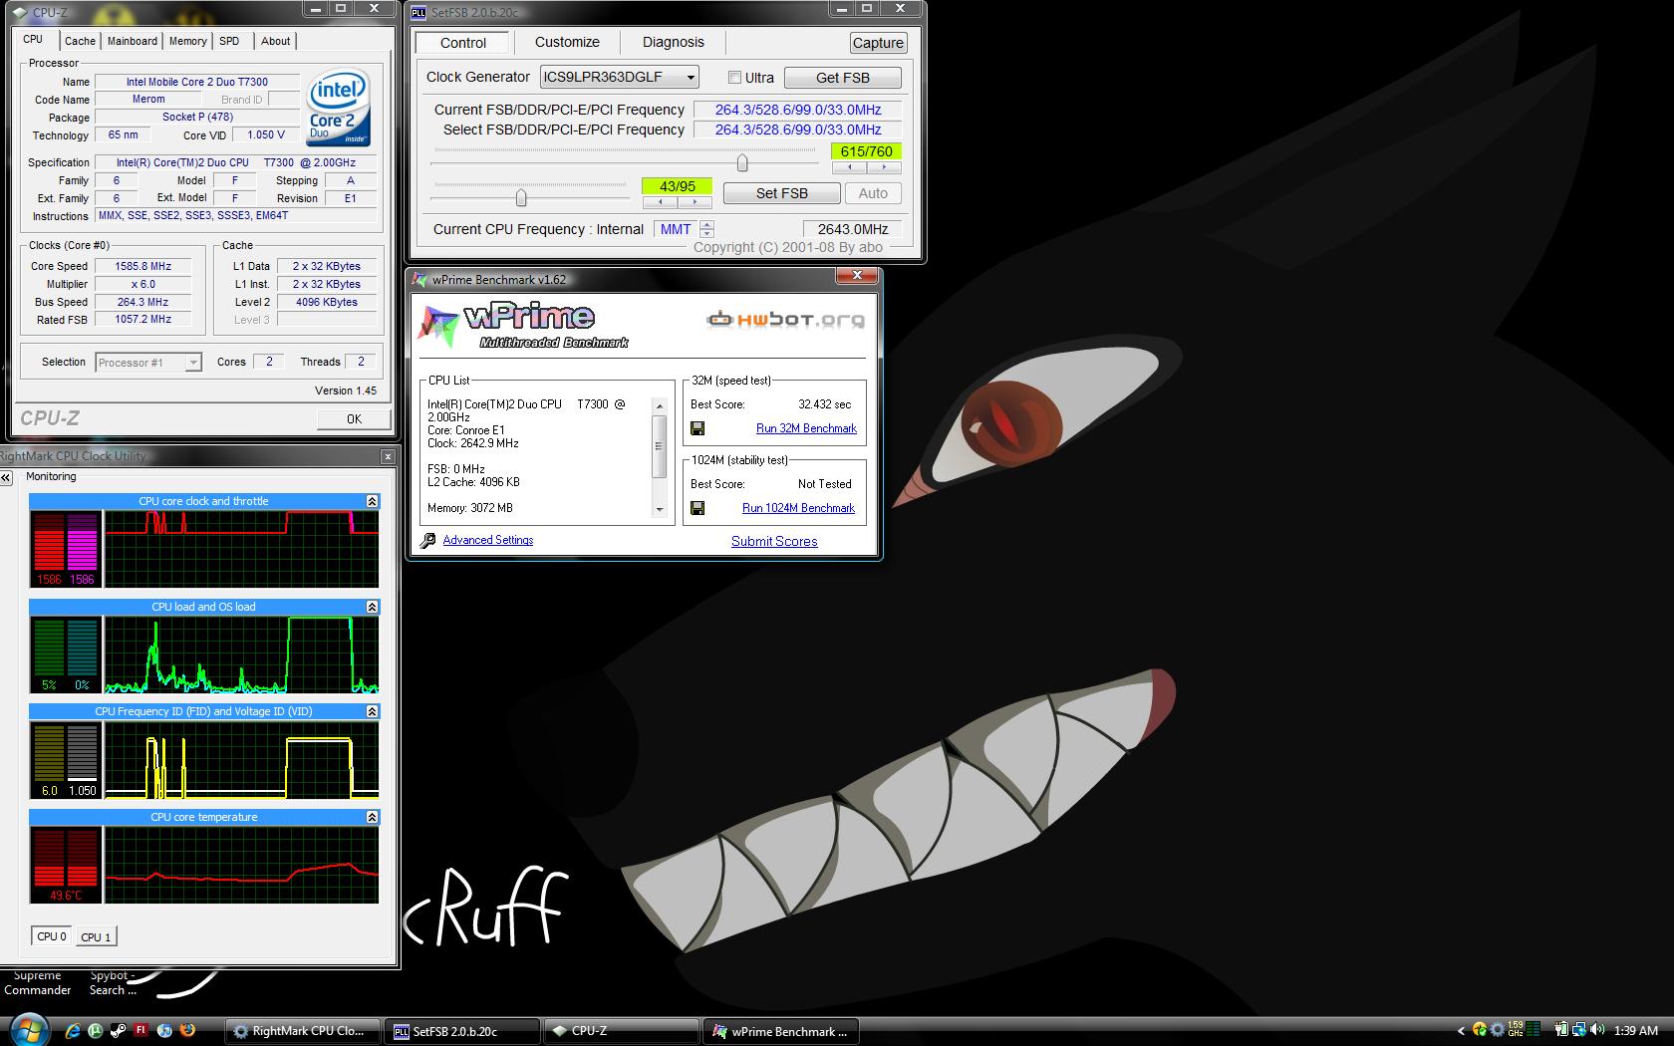Launch Steam from the quick launch bar

pos(118,1031)
